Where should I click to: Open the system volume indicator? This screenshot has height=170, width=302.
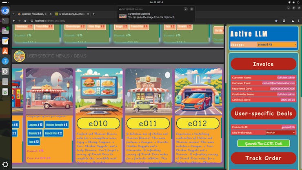[x=293, y=2]
